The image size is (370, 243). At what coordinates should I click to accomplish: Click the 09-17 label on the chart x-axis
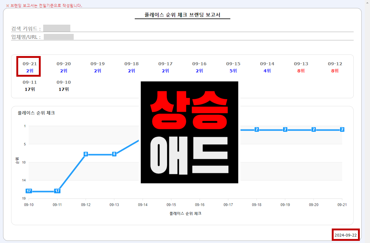[x=228, y=205]
